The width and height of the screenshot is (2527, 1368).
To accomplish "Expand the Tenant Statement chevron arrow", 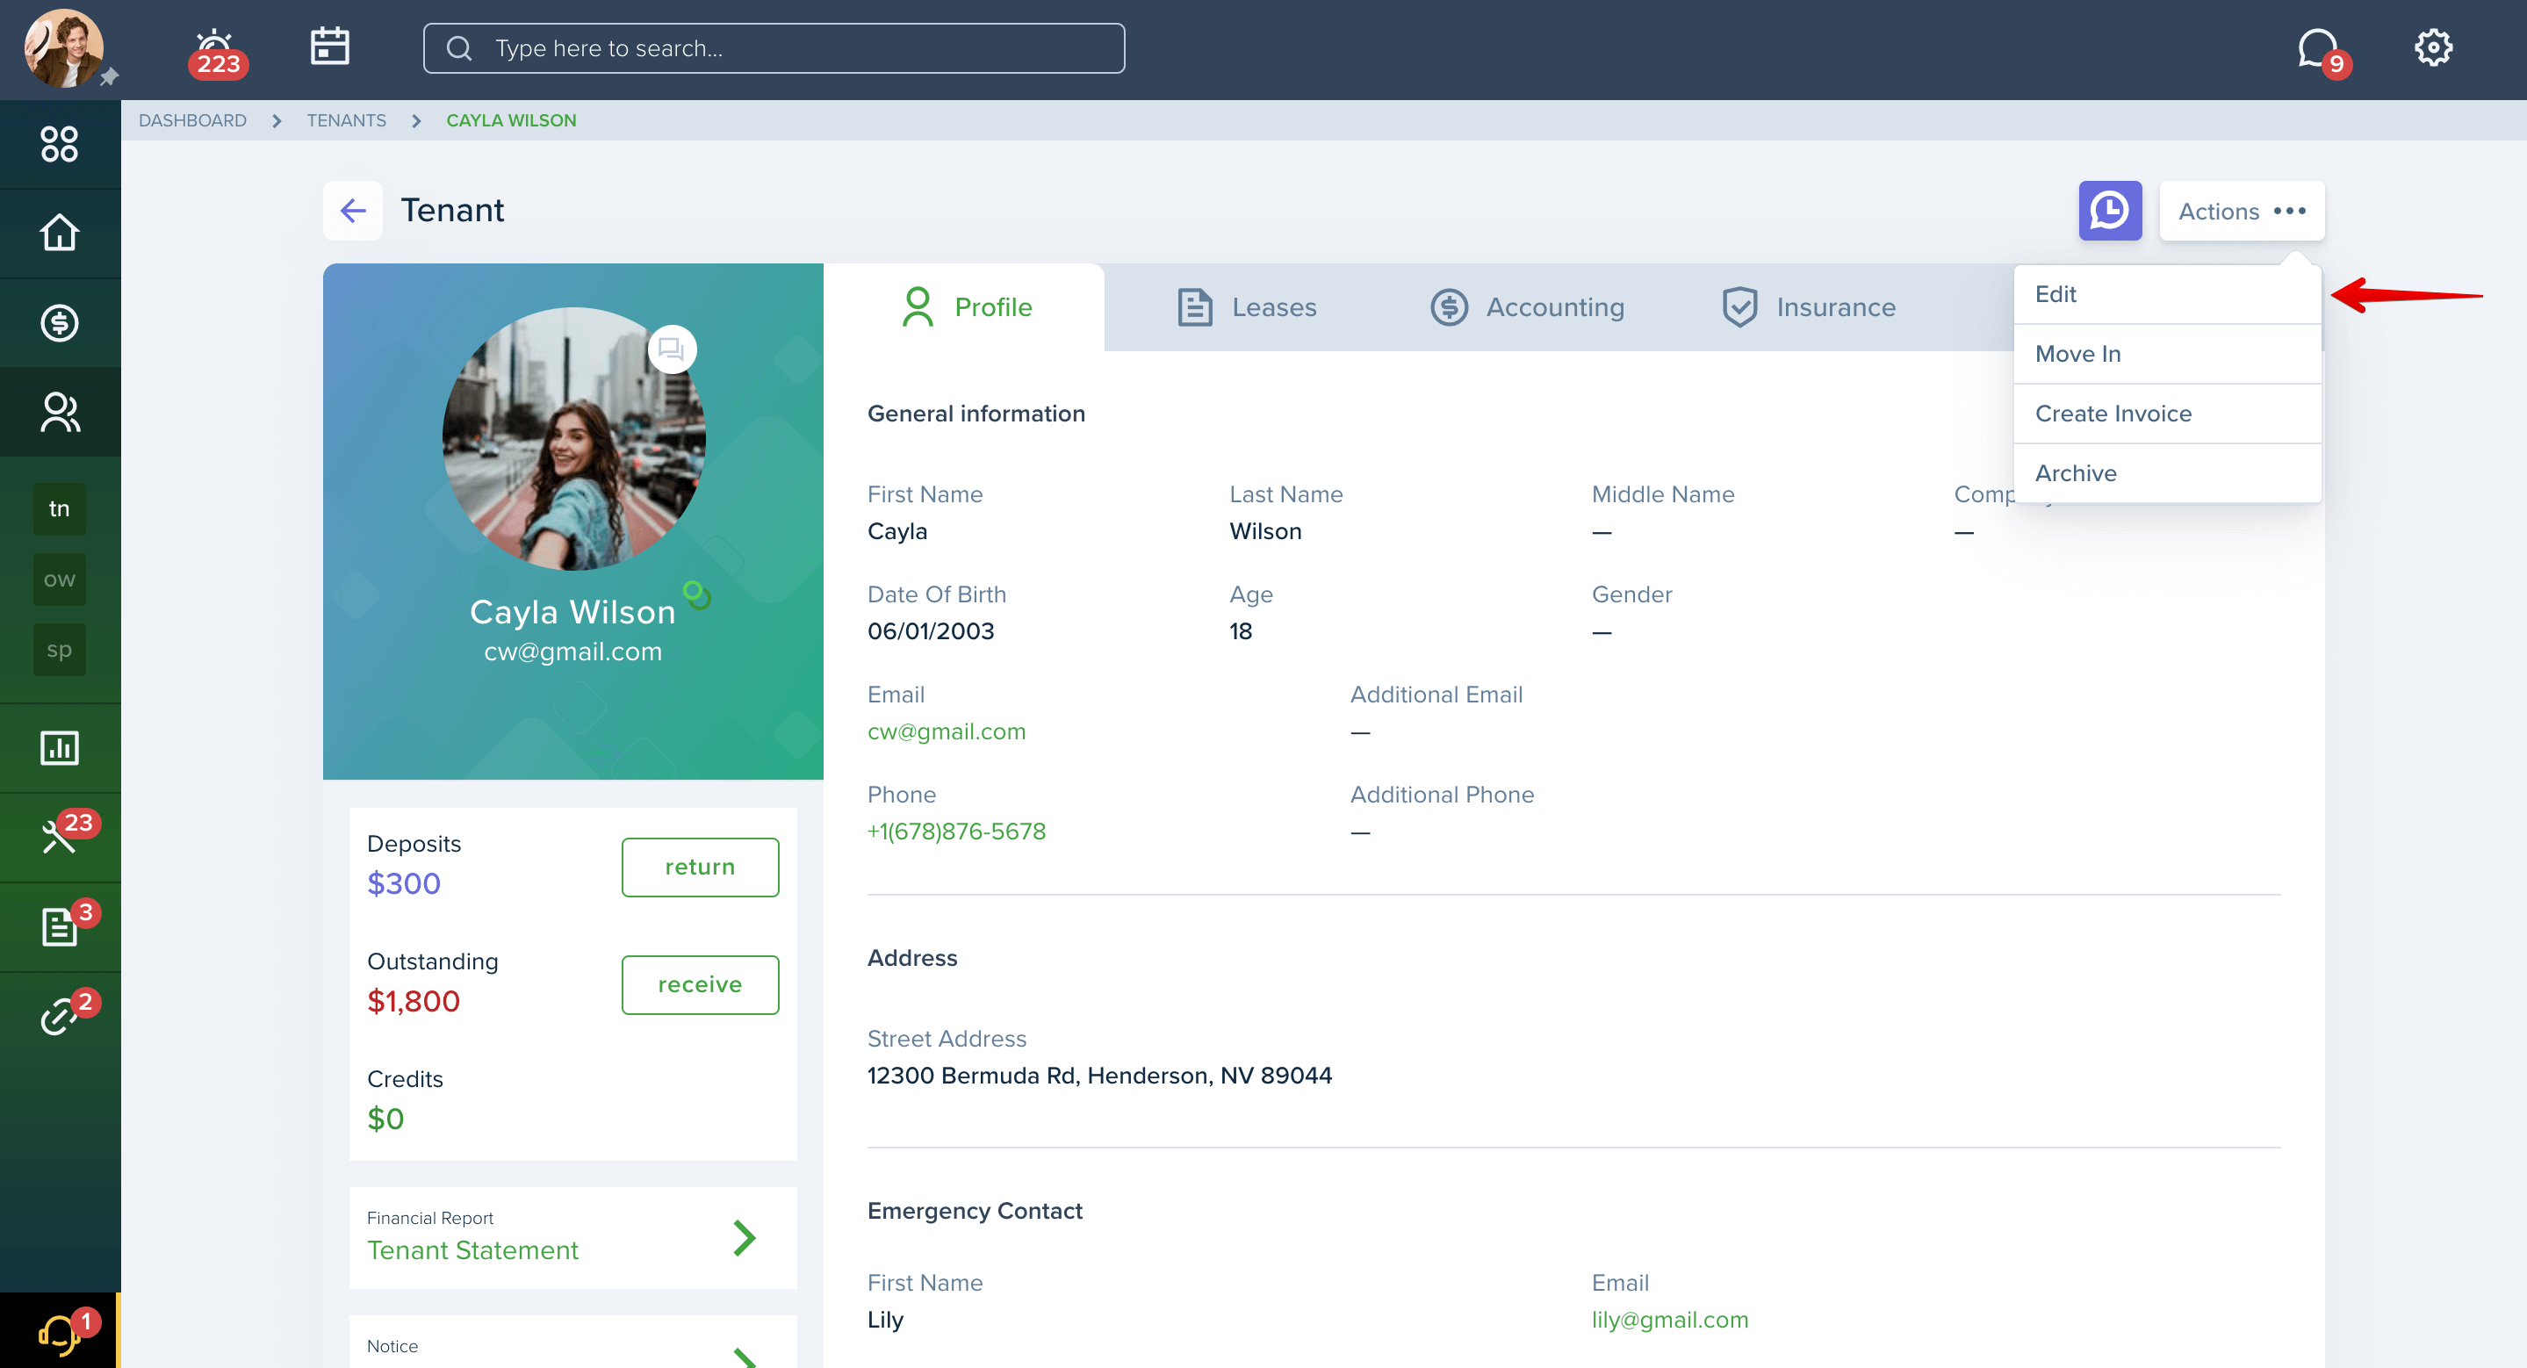I will [745, 1237].
